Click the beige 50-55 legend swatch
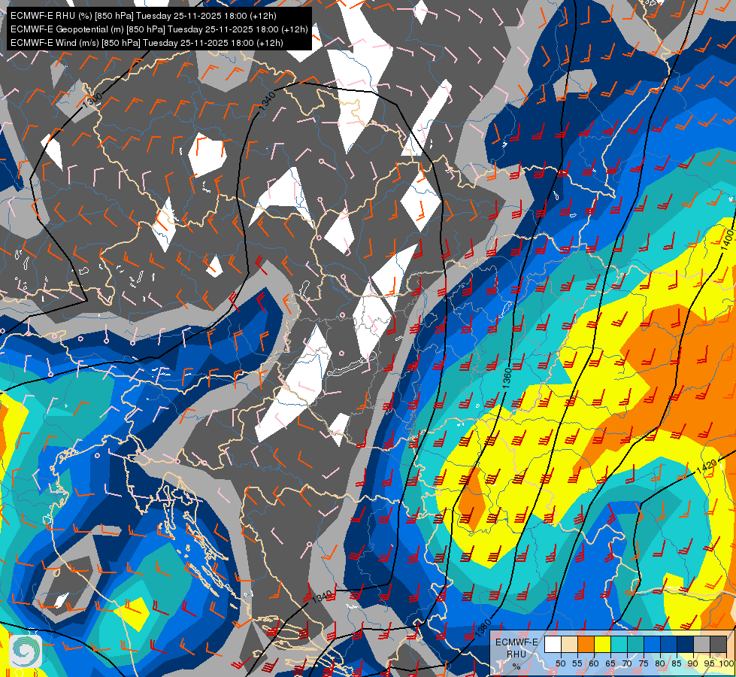 tap(569, 644)
